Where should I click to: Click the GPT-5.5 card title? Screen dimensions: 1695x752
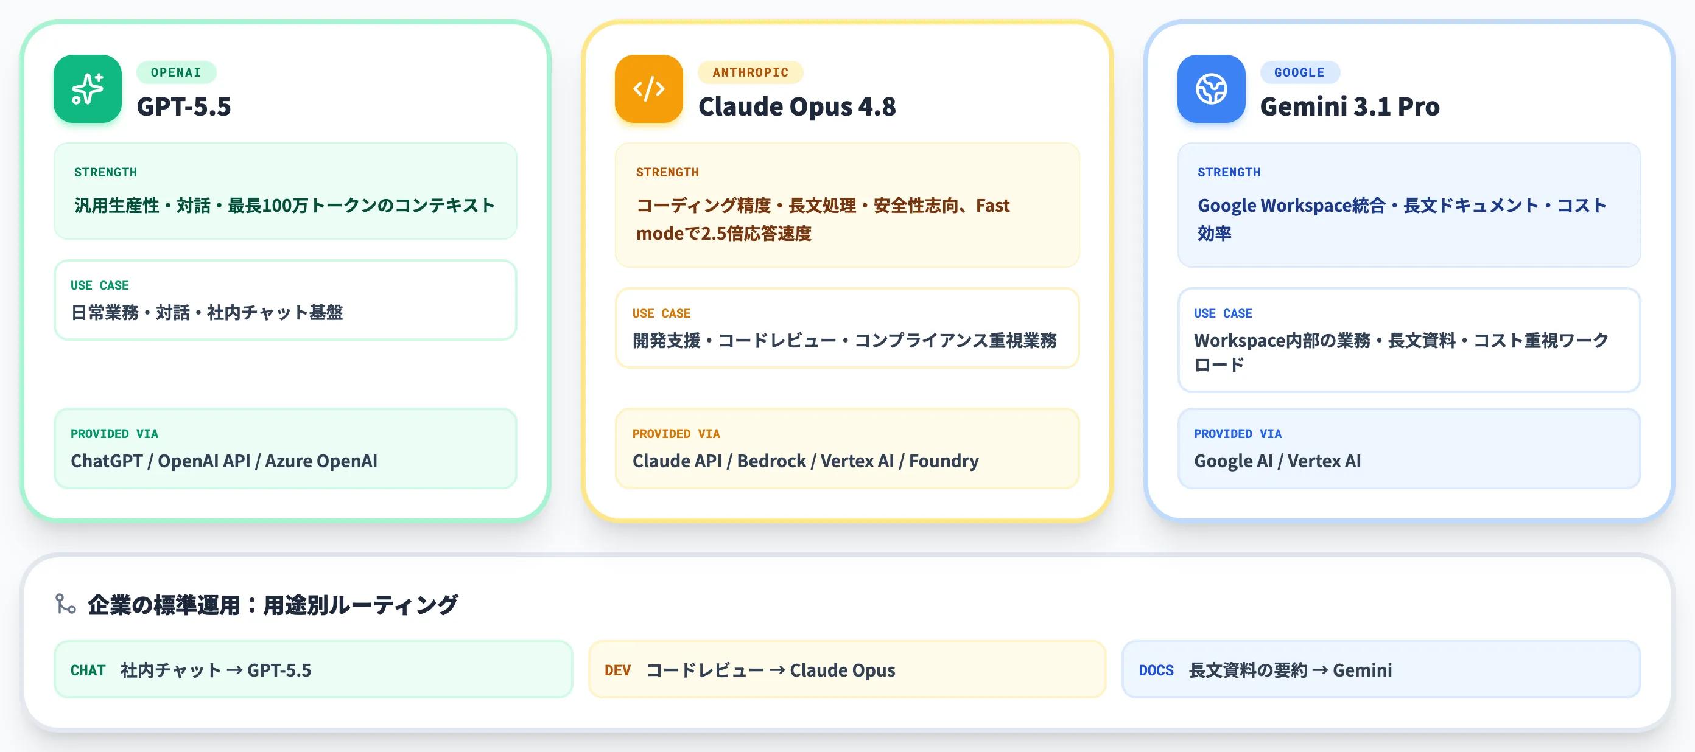tap(184, 106)
